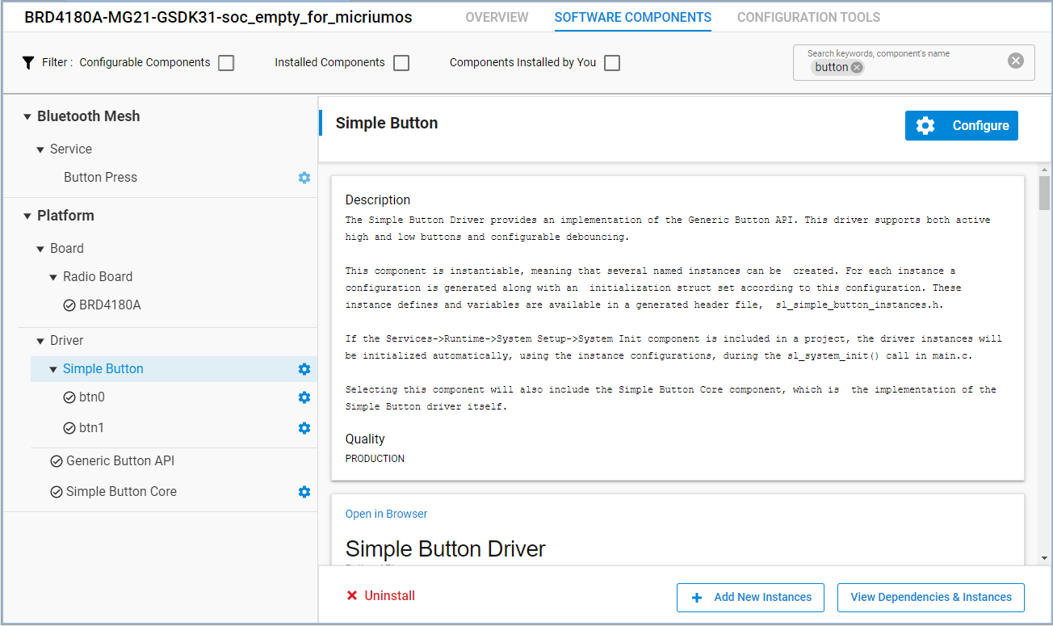Open the CONFIGURATION TOOLS tab
This screenshot has width=1053, height=626.
tap(808, 17)
